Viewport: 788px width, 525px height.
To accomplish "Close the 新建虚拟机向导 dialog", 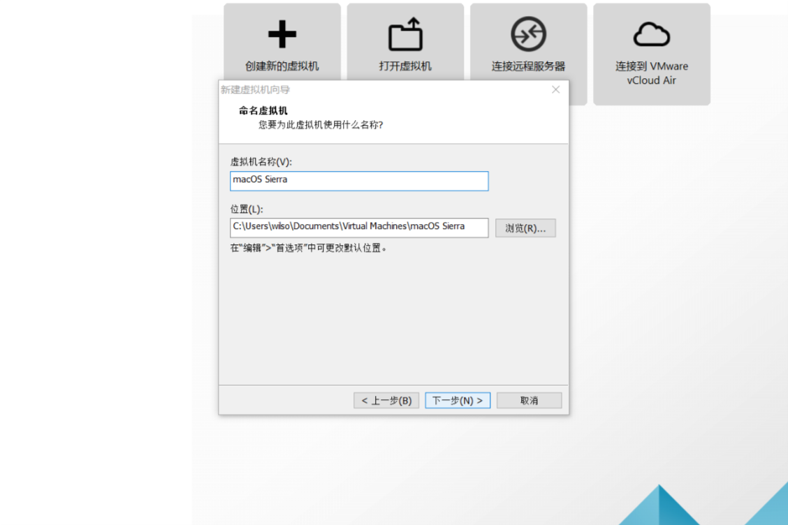I will pos(555,89).
